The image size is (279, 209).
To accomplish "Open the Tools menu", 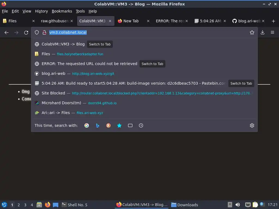I will [80, 11].
